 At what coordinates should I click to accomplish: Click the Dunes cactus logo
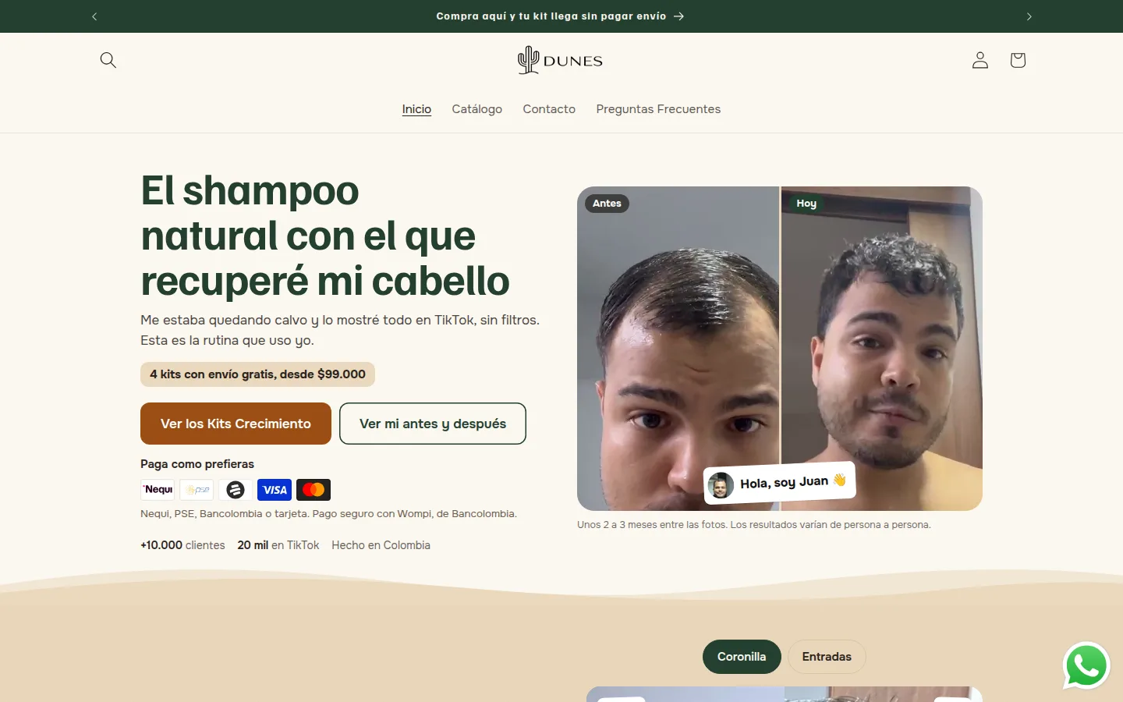(x=561, y=60)
